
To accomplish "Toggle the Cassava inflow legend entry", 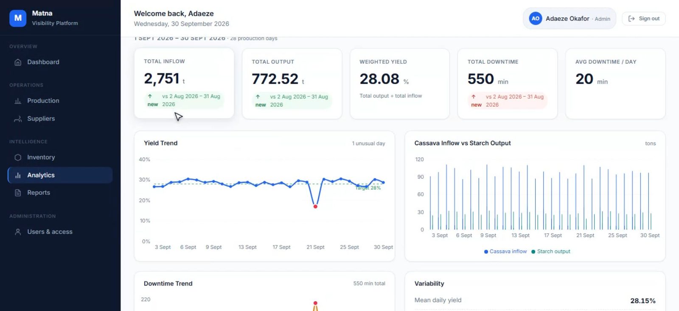I will [505, 252].
